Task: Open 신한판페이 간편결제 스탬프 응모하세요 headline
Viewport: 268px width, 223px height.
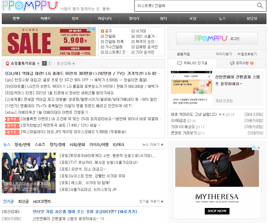Action: (238, 80)
